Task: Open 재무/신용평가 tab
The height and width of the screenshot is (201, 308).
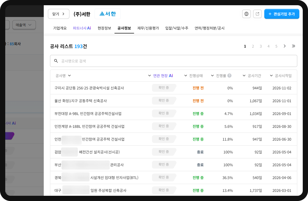Action: pos(148,28)
